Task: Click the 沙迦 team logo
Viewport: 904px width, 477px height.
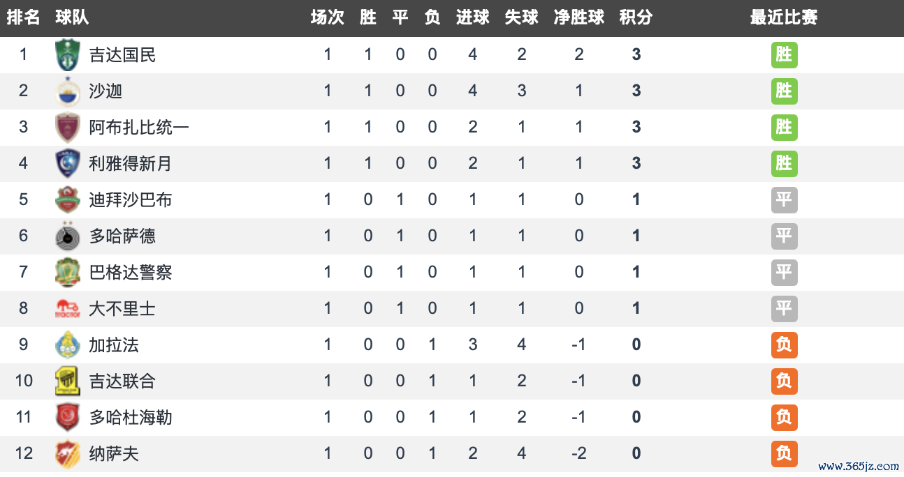Action: (x=68, y=91)
